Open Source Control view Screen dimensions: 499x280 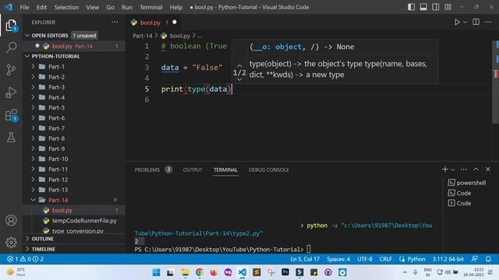coord(11,69)
